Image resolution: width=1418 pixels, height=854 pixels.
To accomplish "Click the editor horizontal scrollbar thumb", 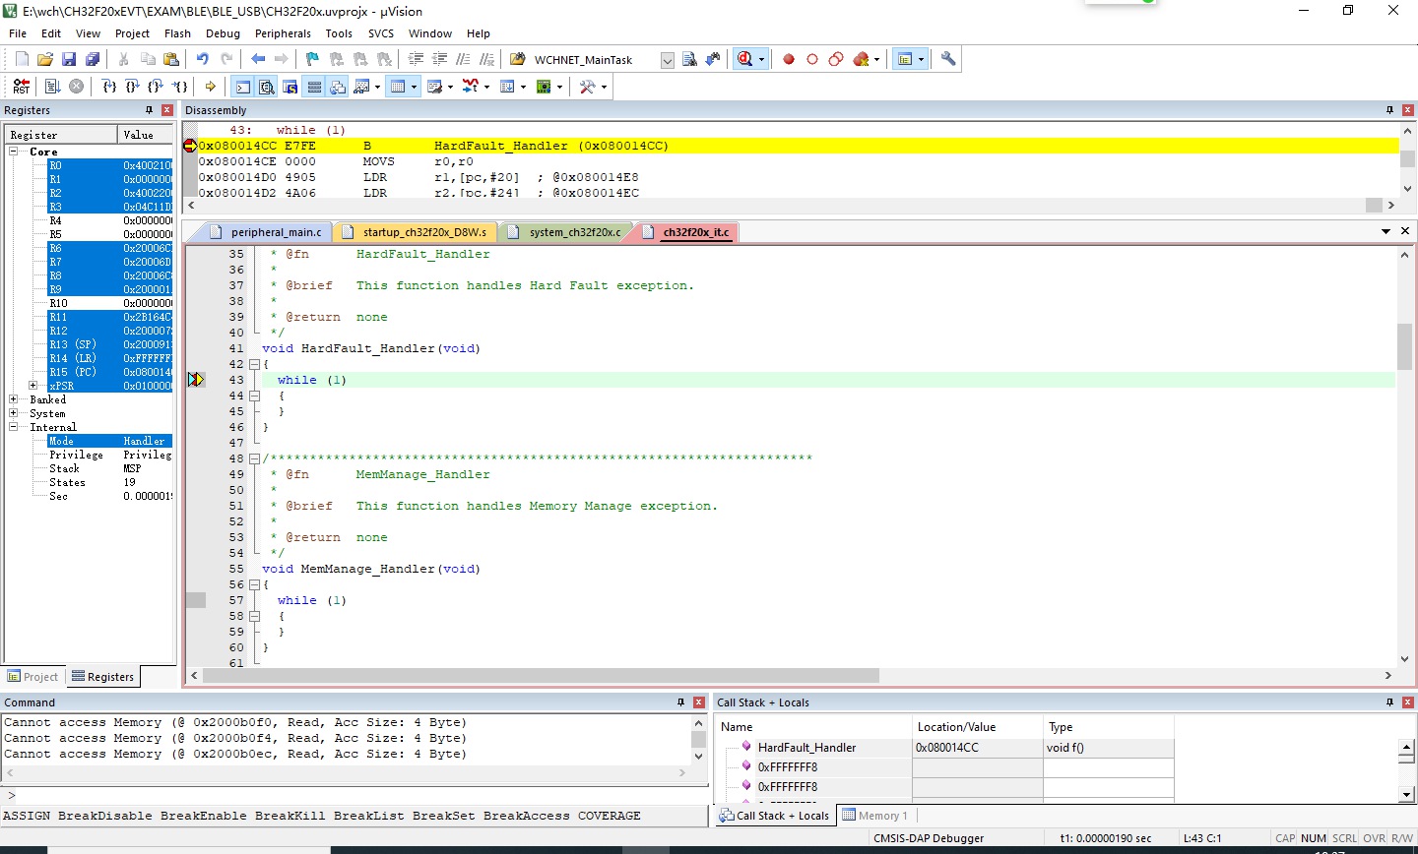I will coord(541,676).
